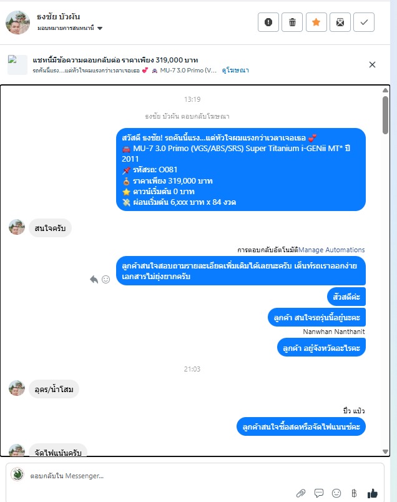Screen dimensions: 397x502
Task: Reply to automated message using arrow icon
Action: [x=94, y=280]
